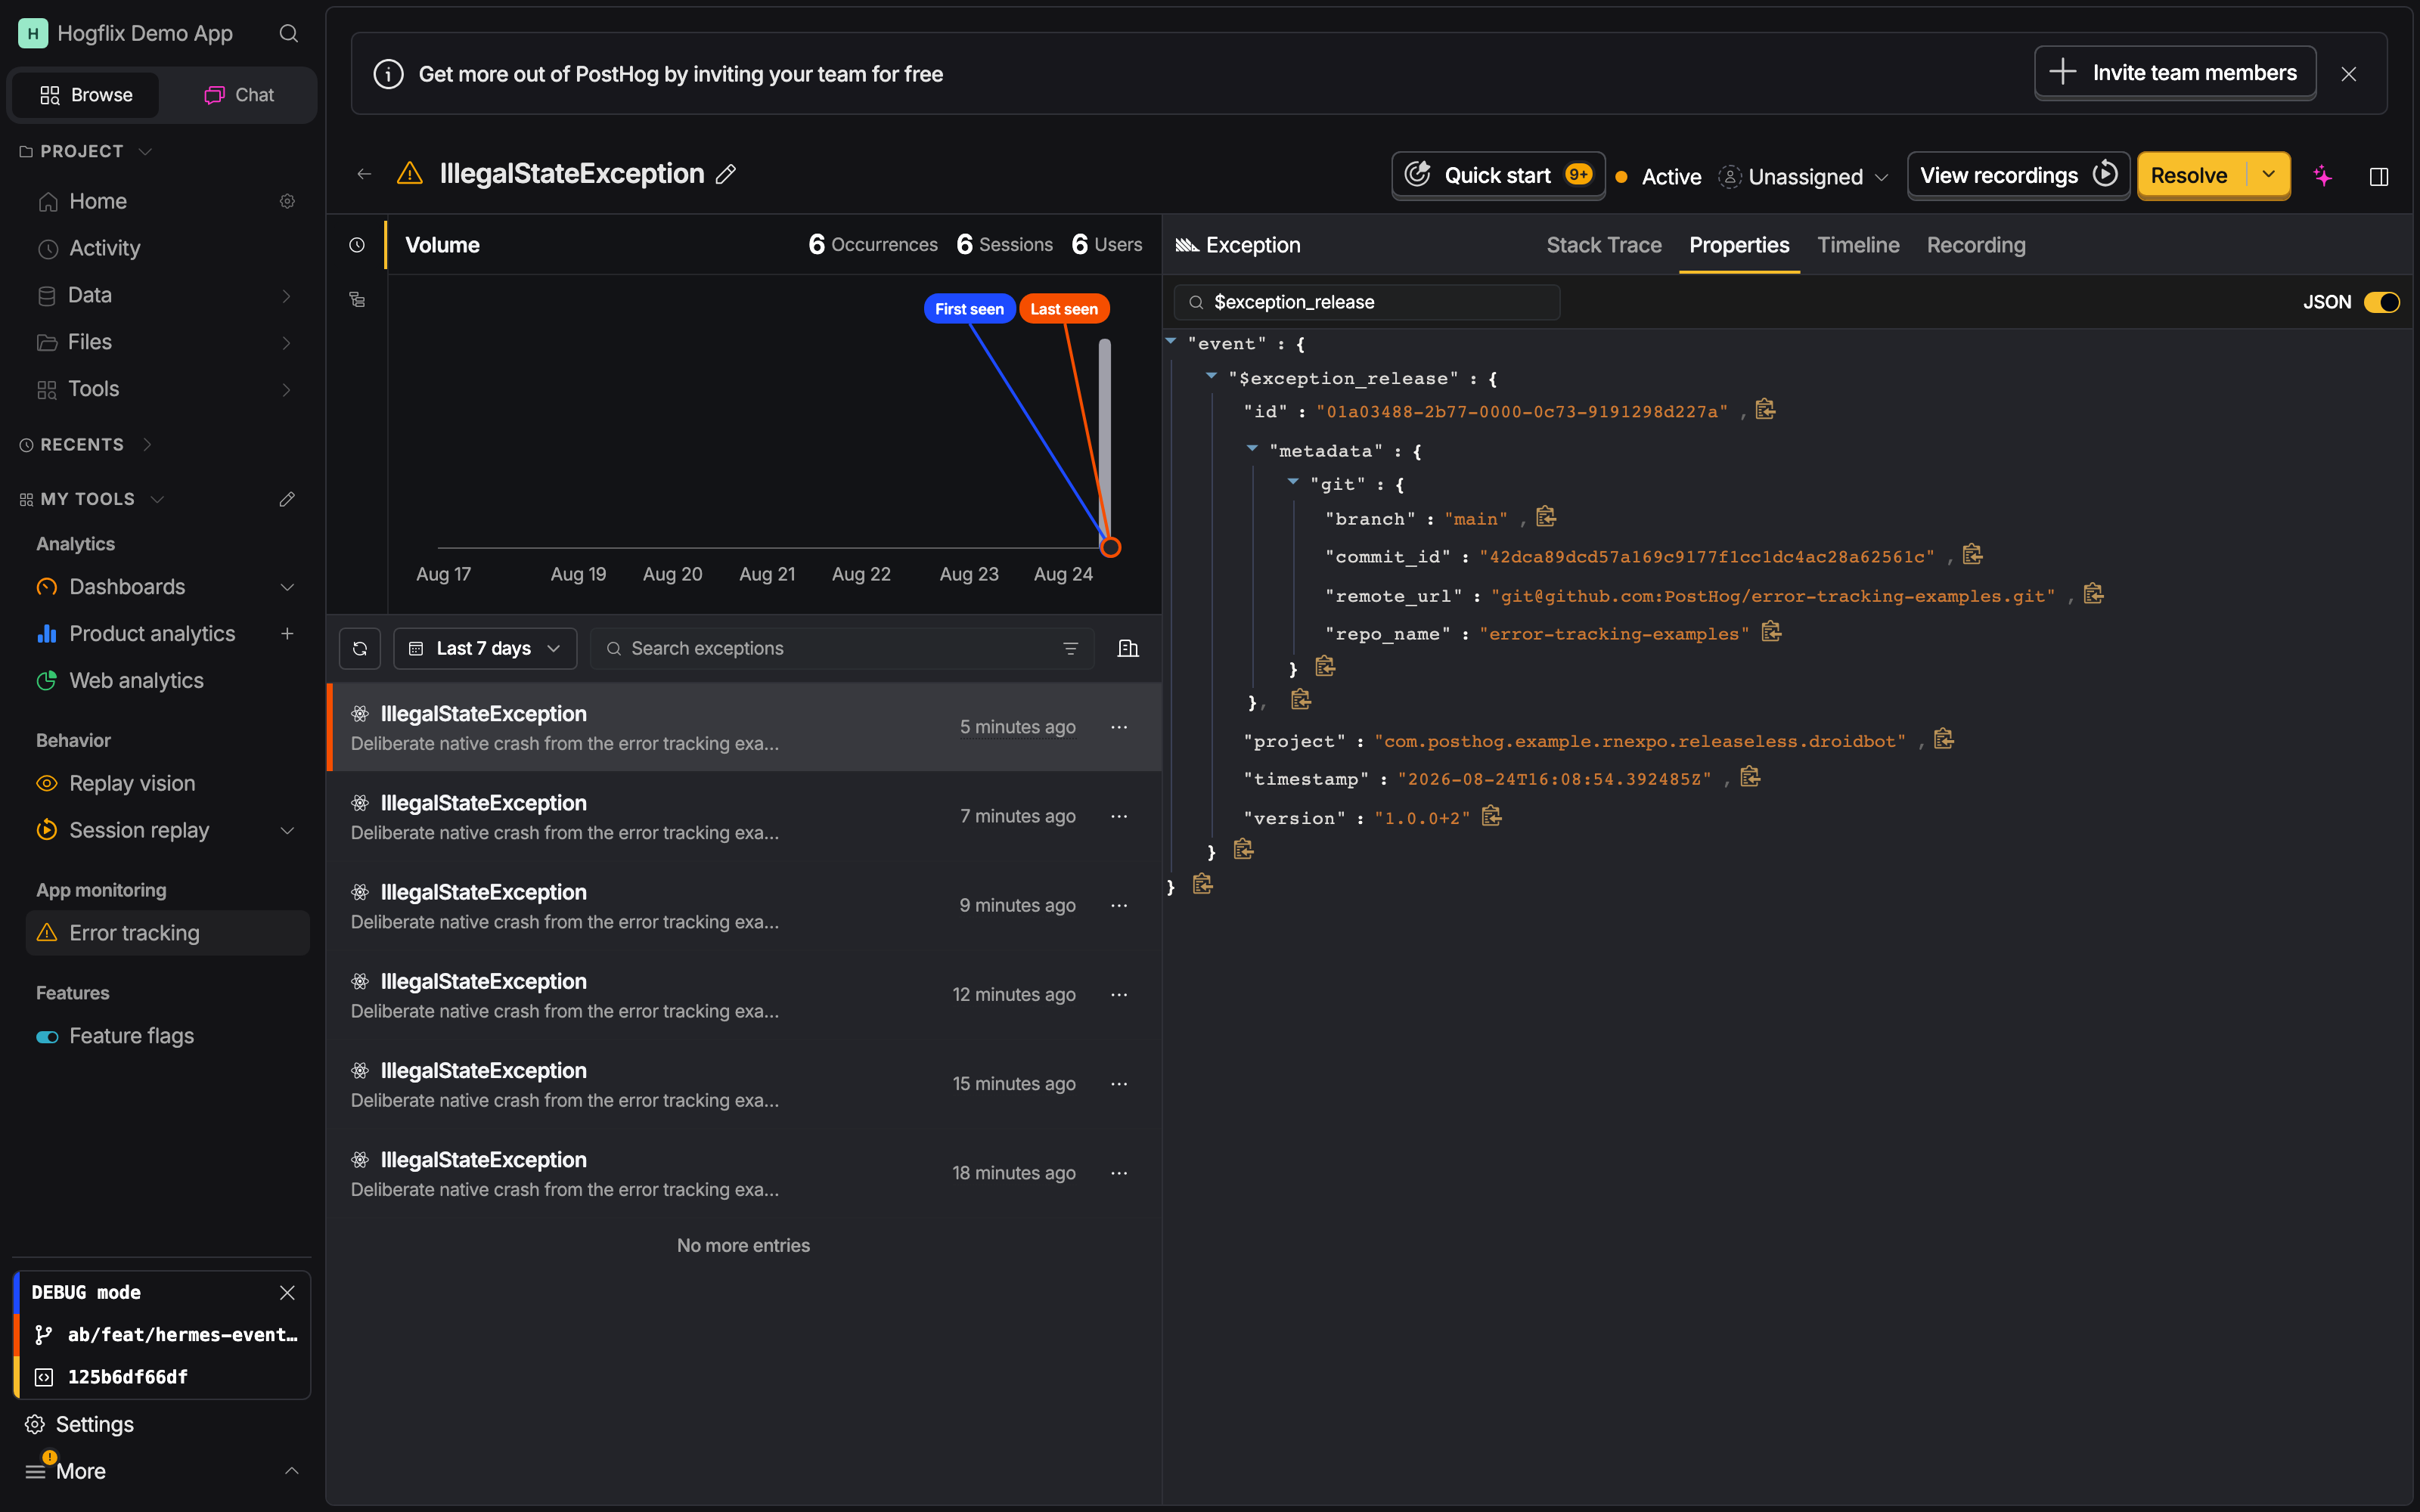Click the tree breakdown icon below the clock
Image resolution: width=2420 pixels, height=1512 pixels.
(x=357, y=299)
